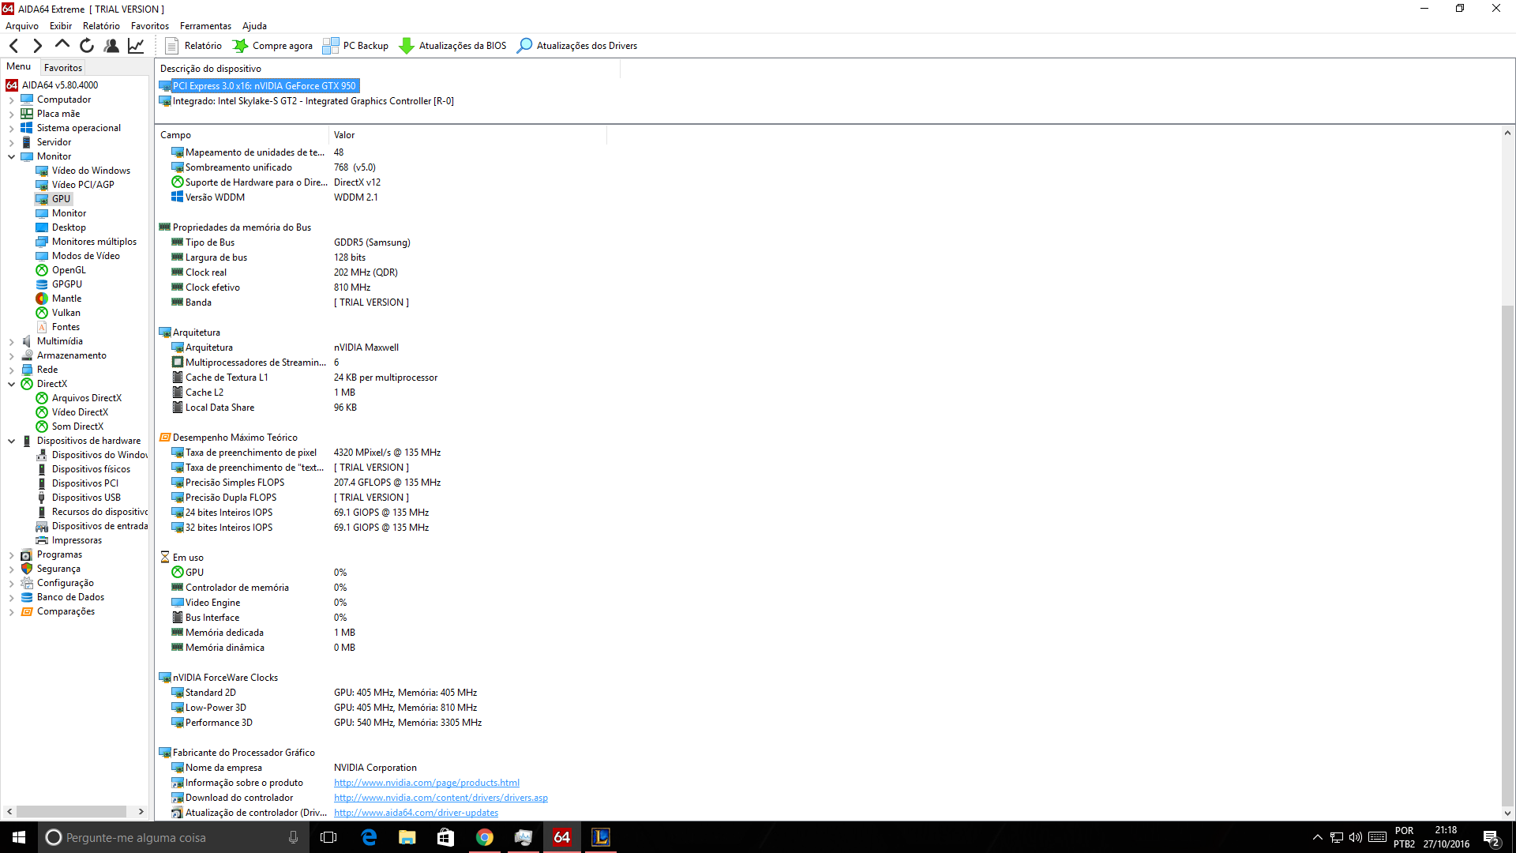Image resolution: width=1516 pixels, height=853 pixels.
Task: Refresh the current page
Action: pyautogui.click(x=87, y=46)
